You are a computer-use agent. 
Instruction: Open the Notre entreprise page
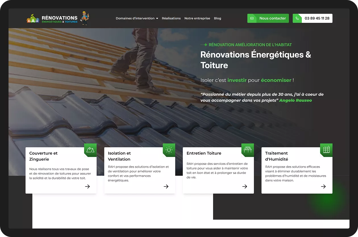click(x=197, y=18)
